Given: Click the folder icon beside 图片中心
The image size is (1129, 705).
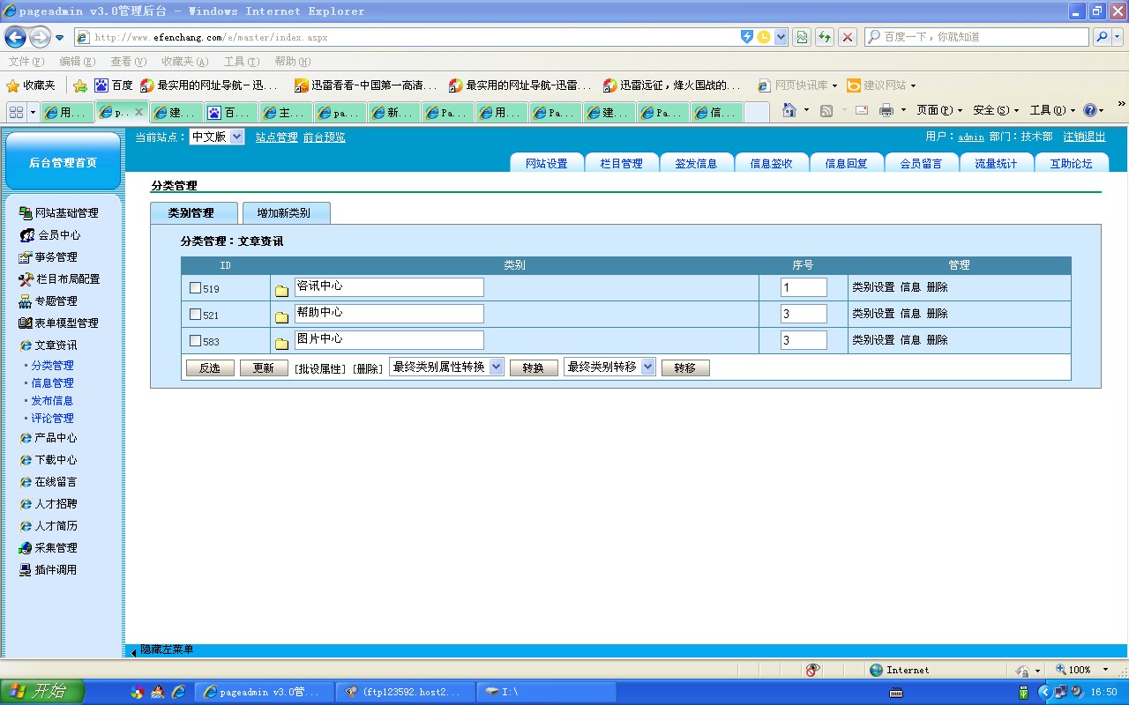Looking at the screenshot, I should tap(282, 344).
